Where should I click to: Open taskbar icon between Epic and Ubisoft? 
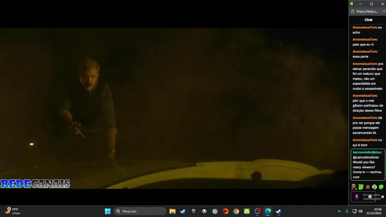pyautogui.click(x=204, y=211)
